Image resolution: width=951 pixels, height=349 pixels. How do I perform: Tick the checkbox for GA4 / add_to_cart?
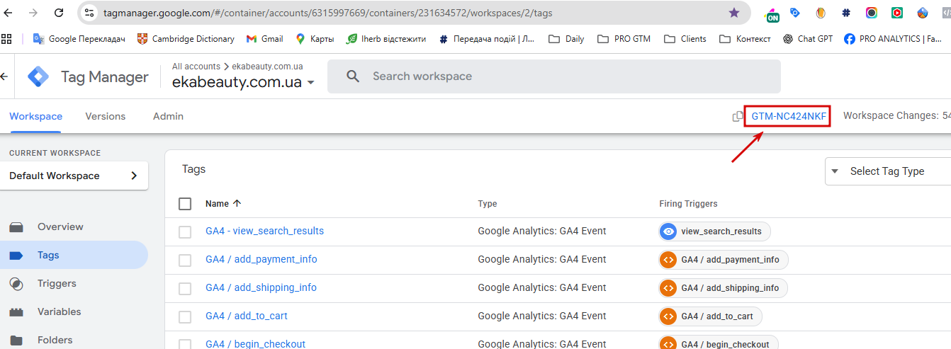tap(185, 316)
